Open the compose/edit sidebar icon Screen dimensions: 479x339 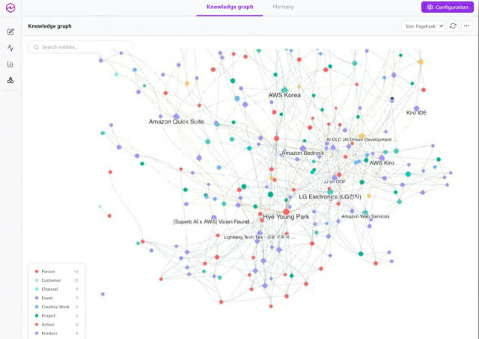click(10, 31)
